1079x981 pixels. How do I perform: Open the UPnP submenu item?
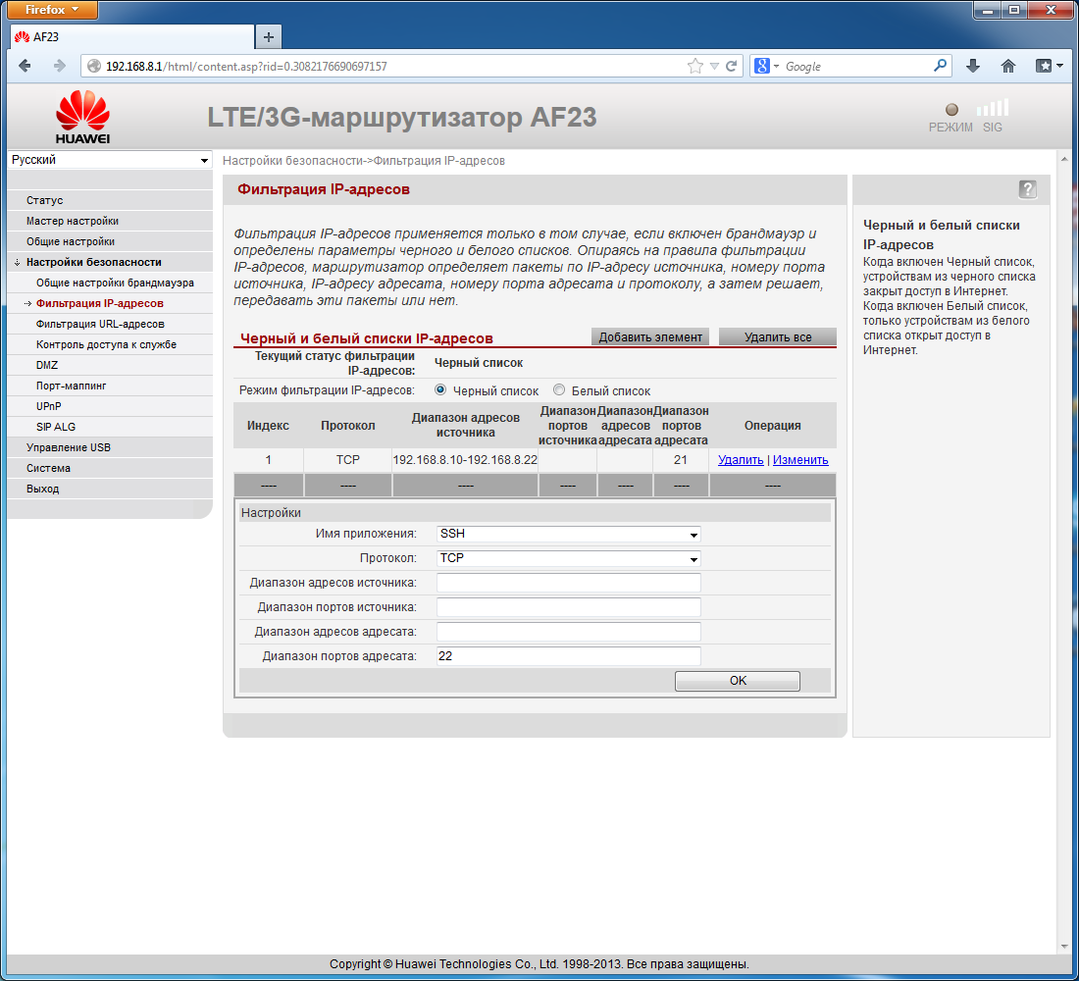(x=49, y=407)
